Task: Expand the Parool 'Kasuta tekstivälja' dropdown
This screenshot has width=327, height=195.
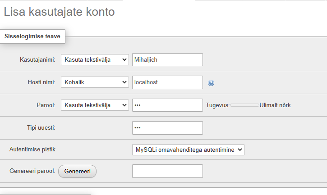Action: 95,105
